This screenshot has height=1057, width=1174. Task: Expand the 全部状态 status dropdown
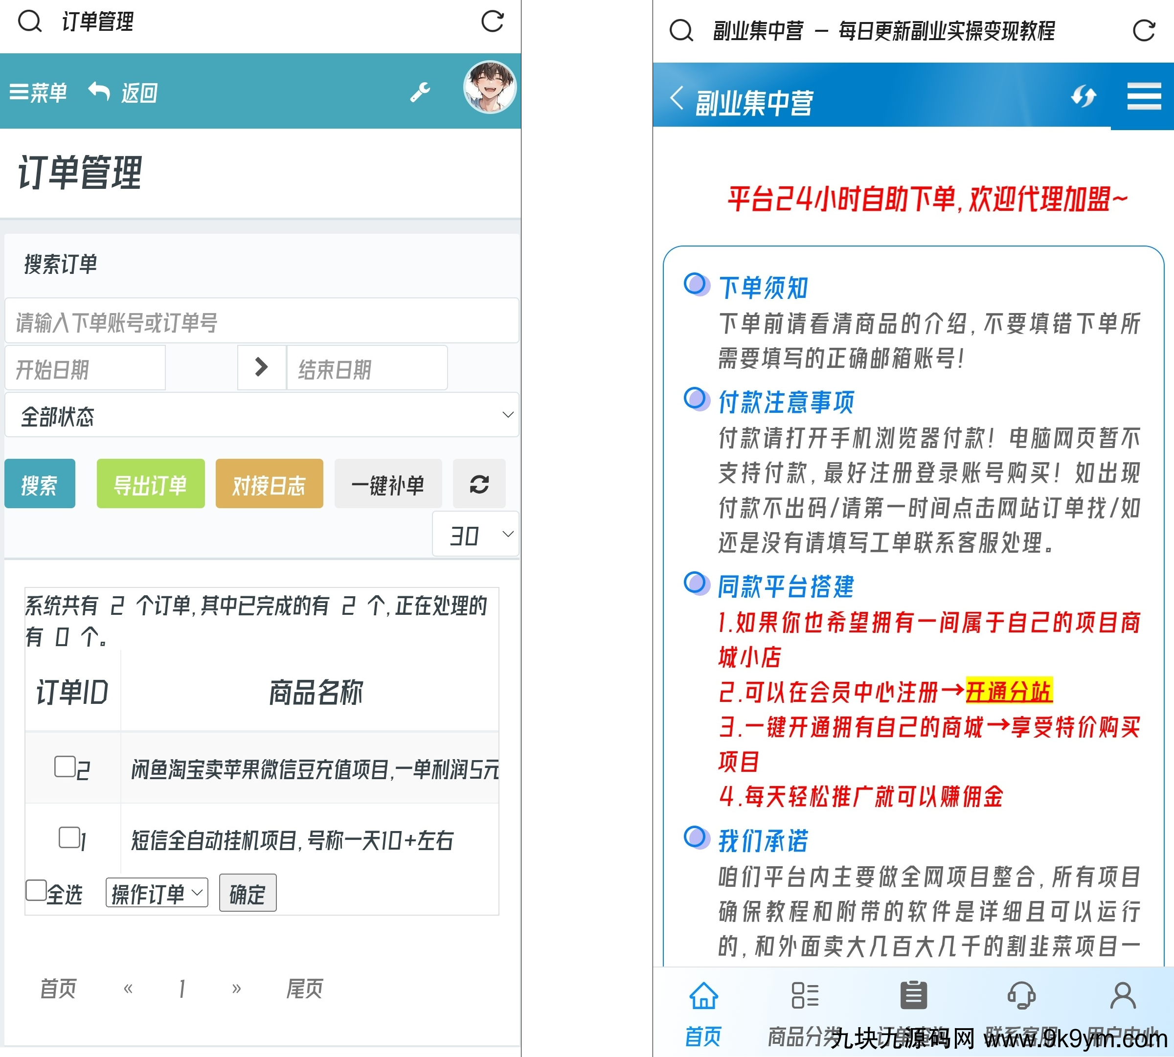tap(261, 415)
